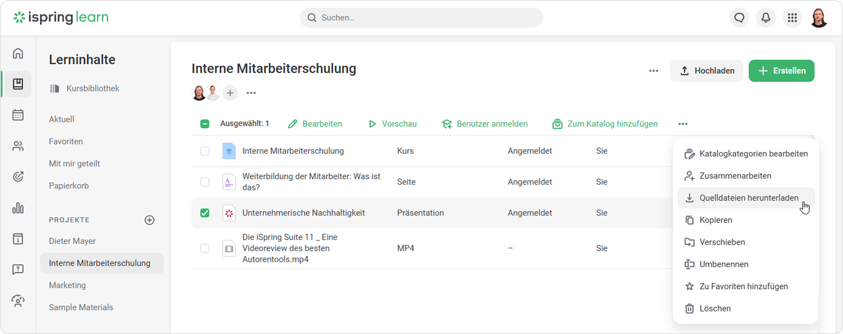Click the Hochladen upload button

(706, 71)
